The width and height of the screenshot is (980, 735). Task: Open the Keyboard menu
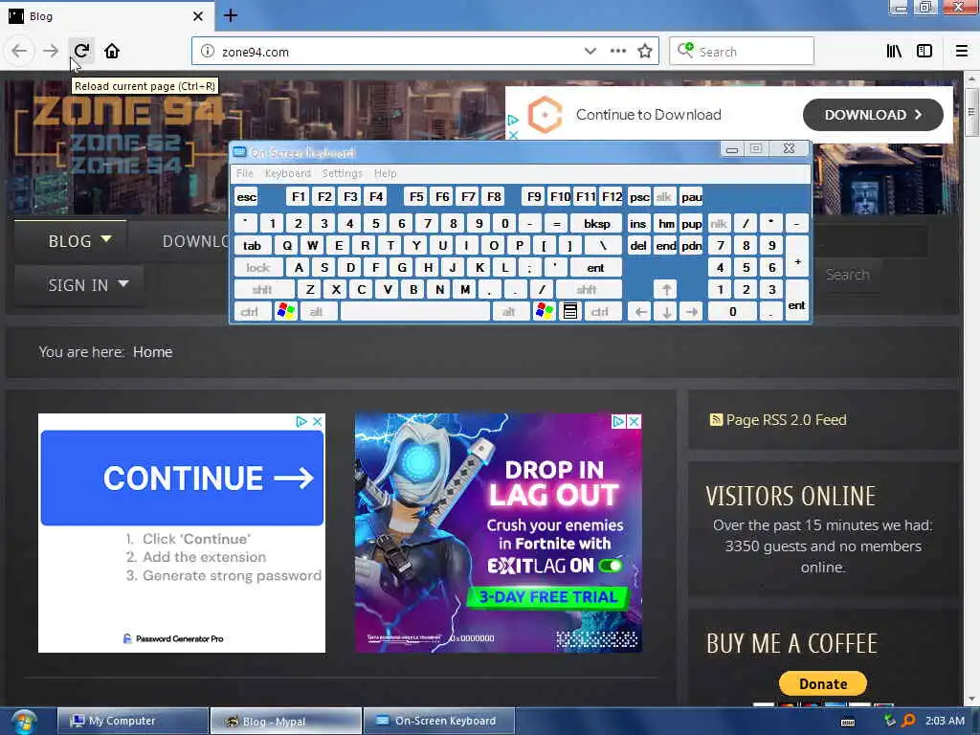[287, 173]
